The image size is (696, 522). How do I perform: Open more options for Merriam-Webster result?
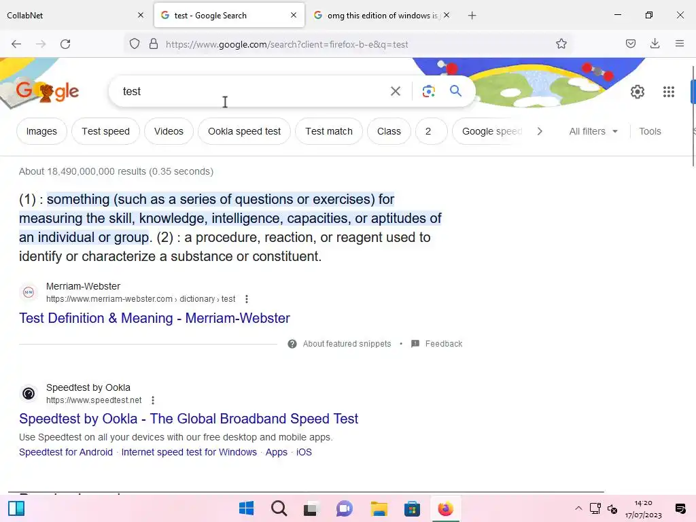click(247, 299)
